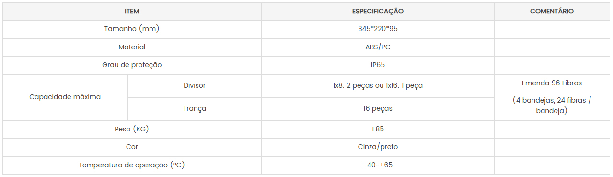Select the Tamanho (mm) cell
Screen dimensions: 613x177
tap(132, 29)
